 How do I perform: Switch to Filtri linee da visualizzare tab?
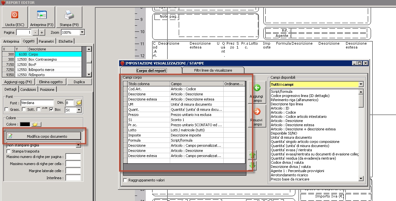click(x=213, y=70)
